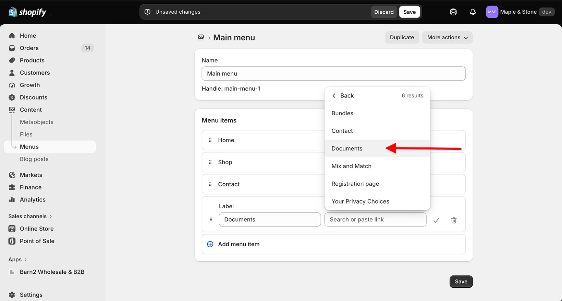Image resolution: width=562 pixels, height=301 pixels.
Task: Click the Online Store icon
Action: 12,228
